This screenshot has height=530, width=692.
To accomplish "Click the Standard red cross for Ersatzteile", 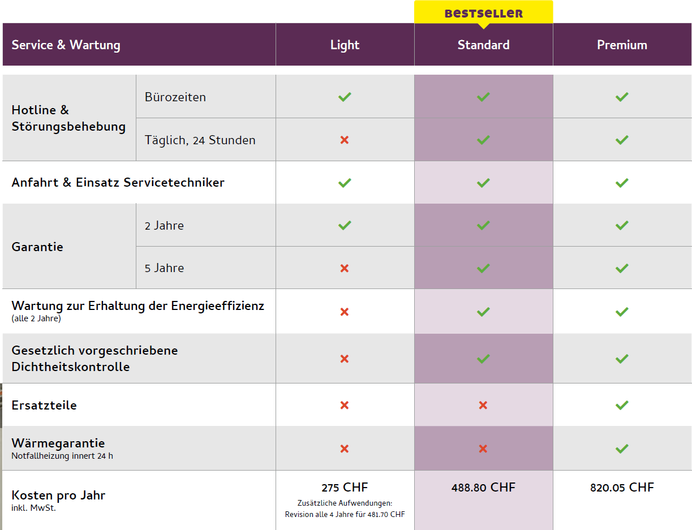I will 483,405.
